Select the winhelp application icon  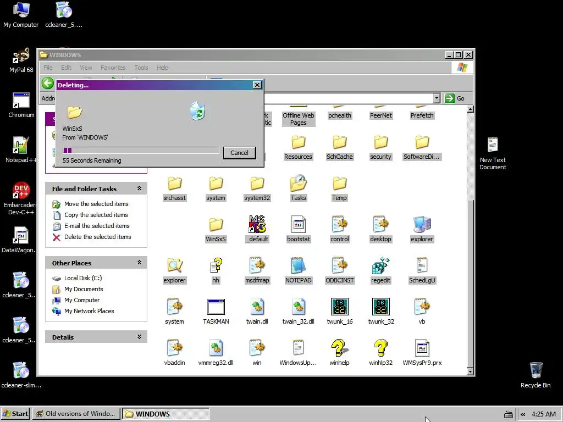coord(339,353)
